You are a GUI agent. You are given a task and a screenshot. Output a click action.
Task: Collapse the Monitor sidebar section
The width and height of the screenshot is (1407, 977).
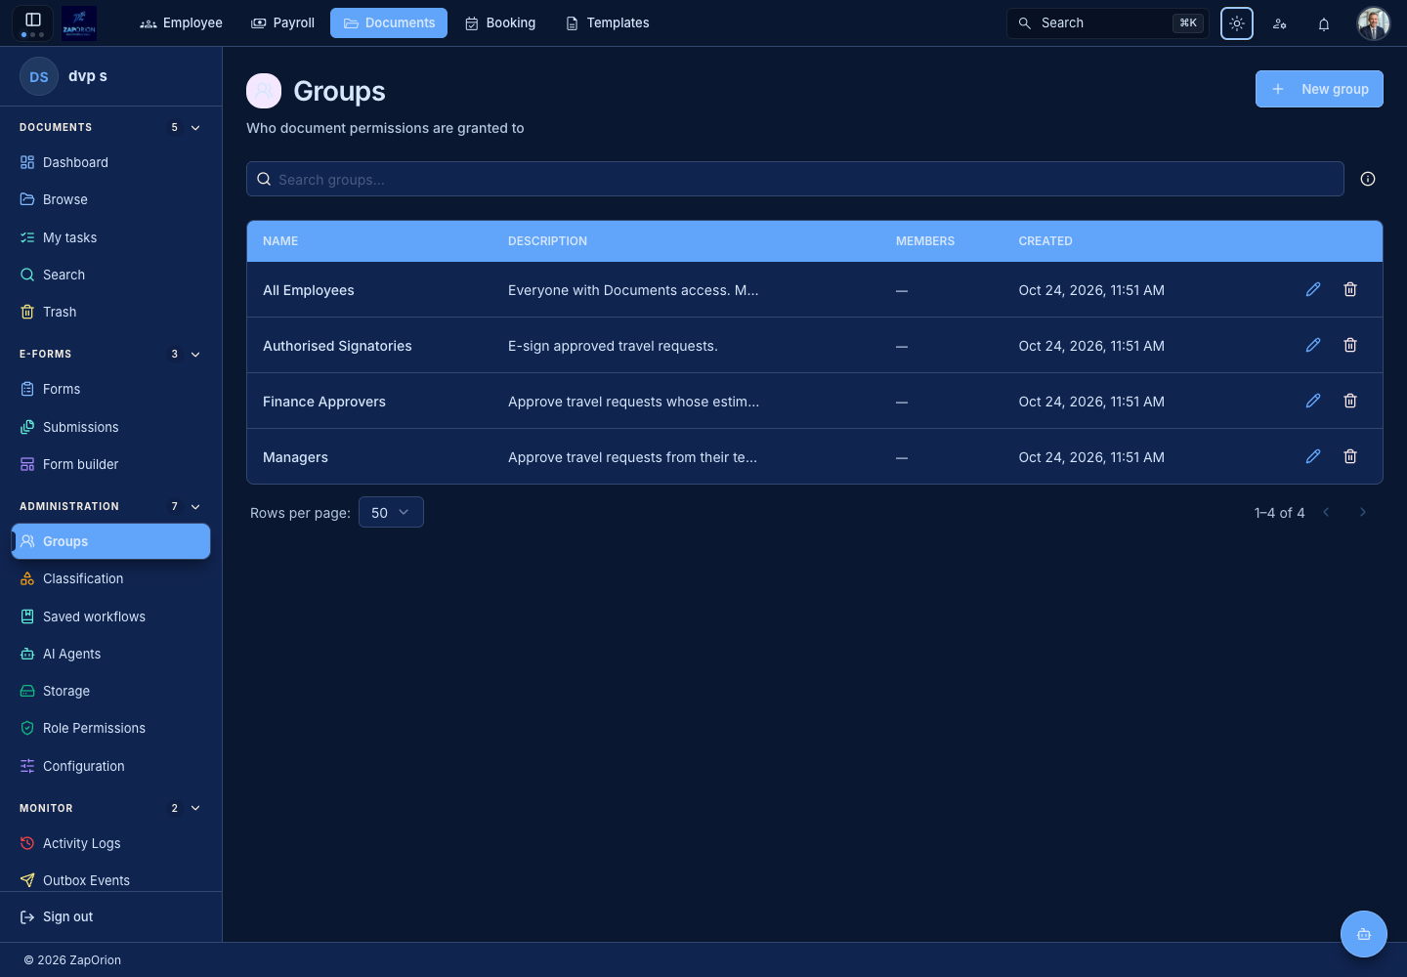(x=195, y=809)
